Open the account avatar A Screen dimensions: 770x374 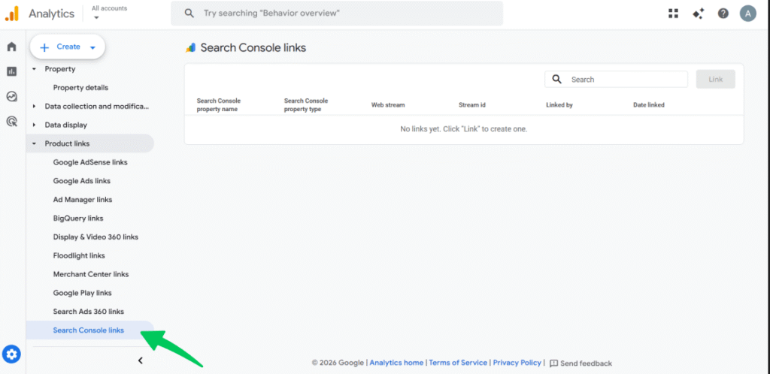click(x=748, y=14)
